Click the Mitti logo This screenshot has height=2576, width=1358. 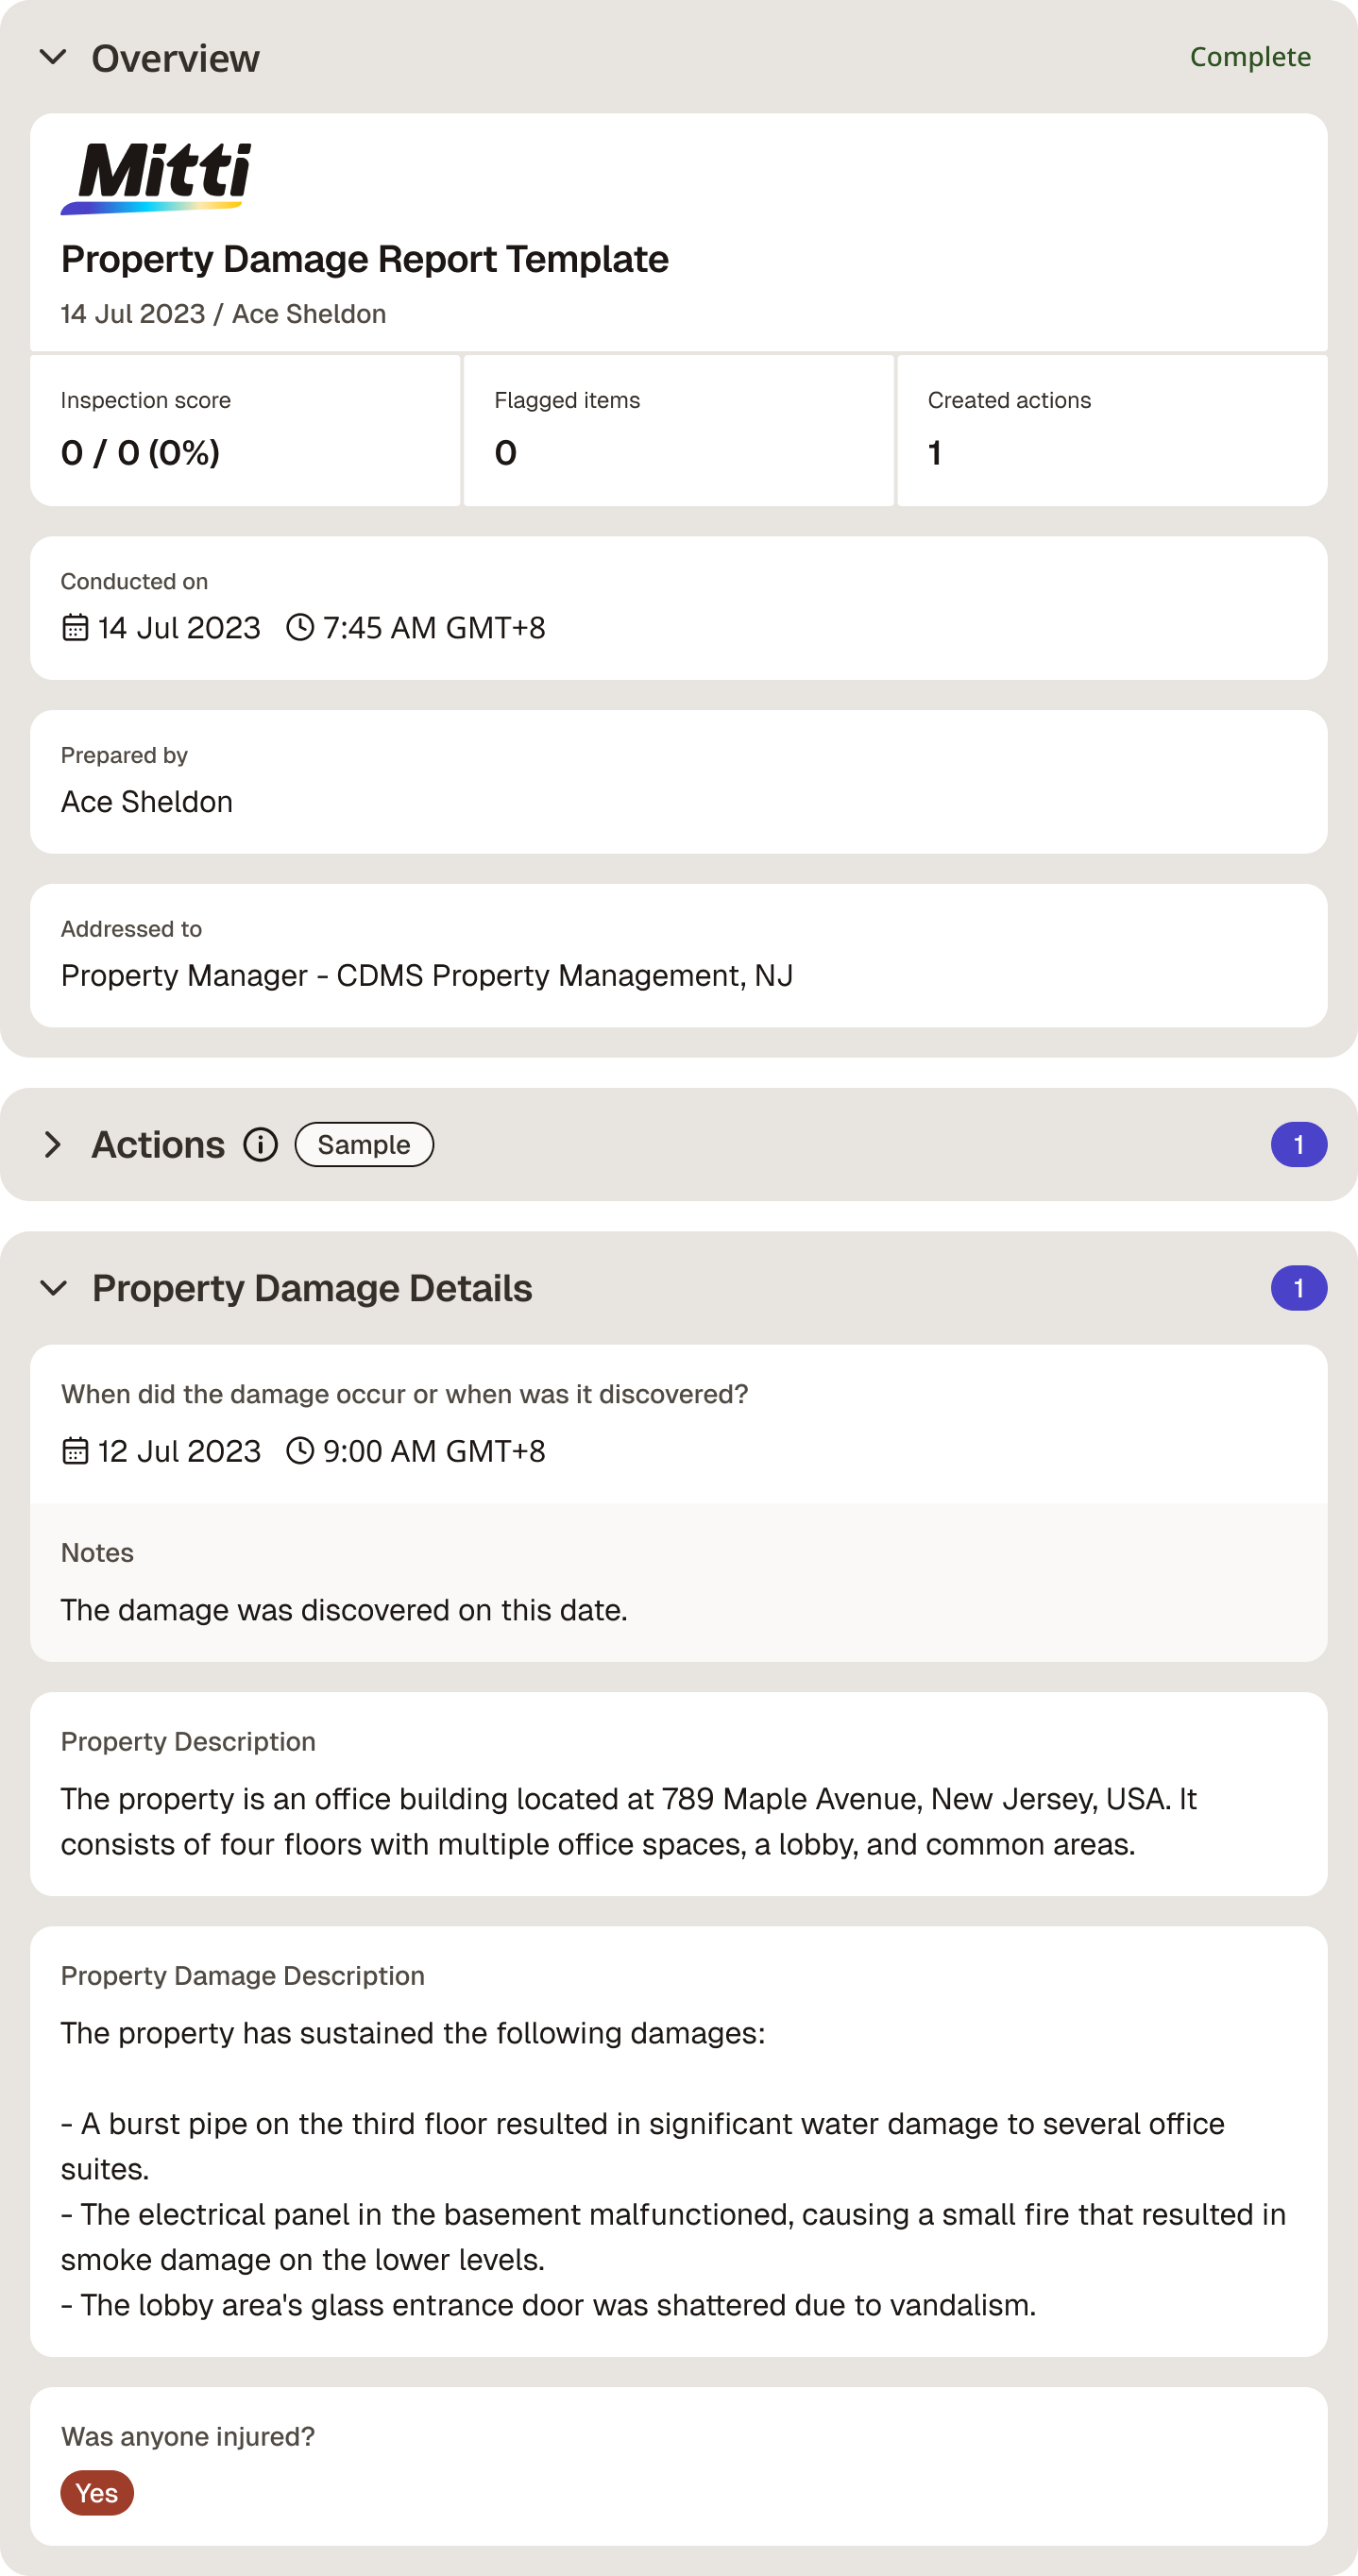(155, 177)
